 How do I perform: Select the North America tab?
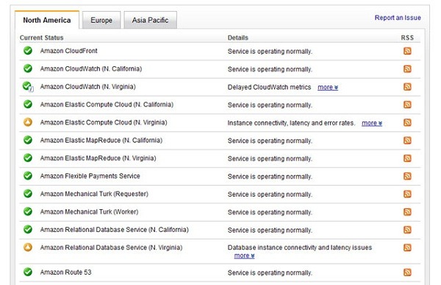point(47,21)
